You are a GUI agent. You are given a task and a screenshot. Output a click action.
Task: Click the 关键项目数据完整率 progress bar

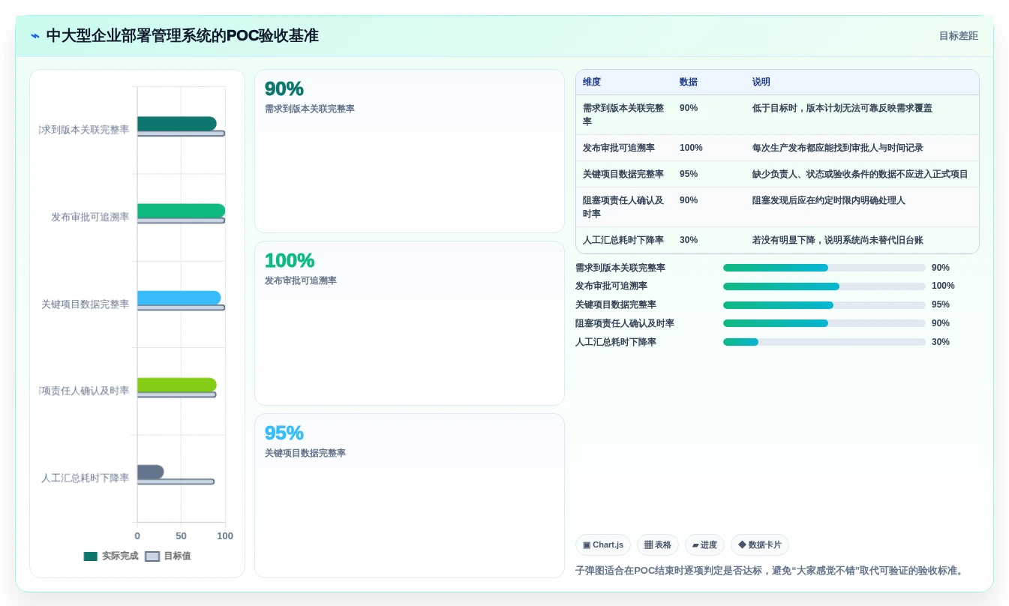(x=824, y=305)
